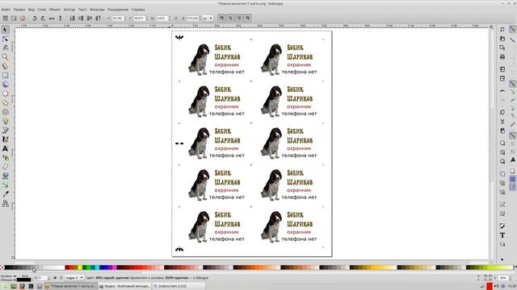517x290 pixels.
Task: Open the Расширения menu
Action: 118,10
